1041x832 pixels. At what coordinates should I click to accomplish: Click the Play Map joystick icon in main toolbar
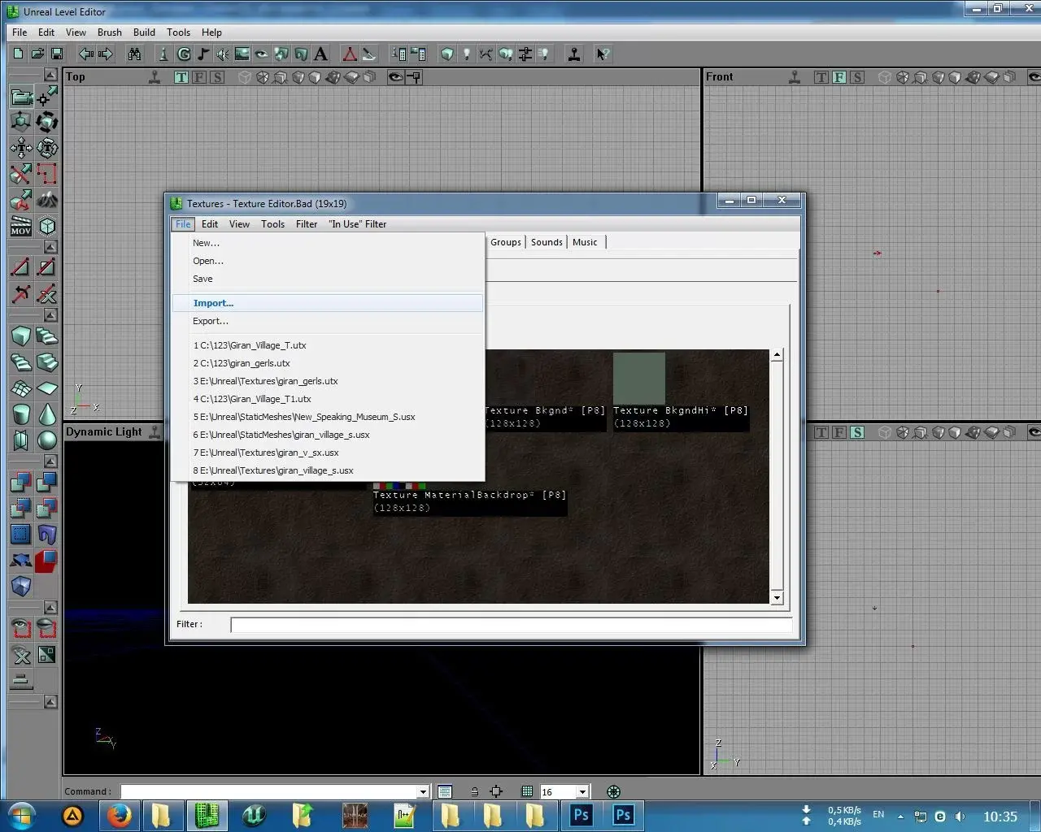coord(574,54)
